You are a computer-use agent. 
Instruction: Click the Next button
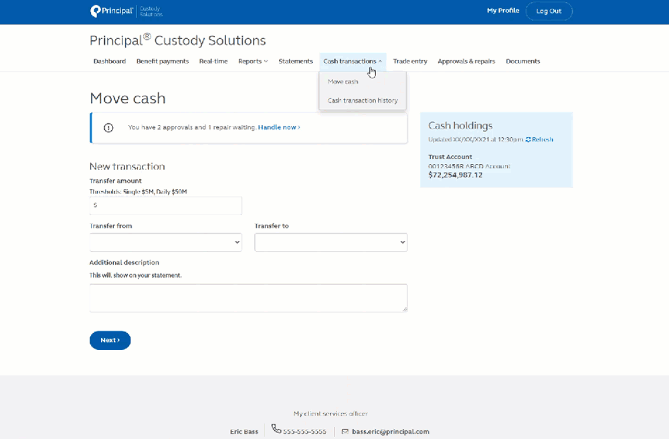pos(110,340)
